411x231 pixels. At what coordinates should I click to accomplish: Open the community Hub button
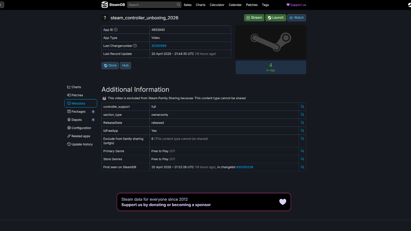pyautogui.click(x=125, y=66)
